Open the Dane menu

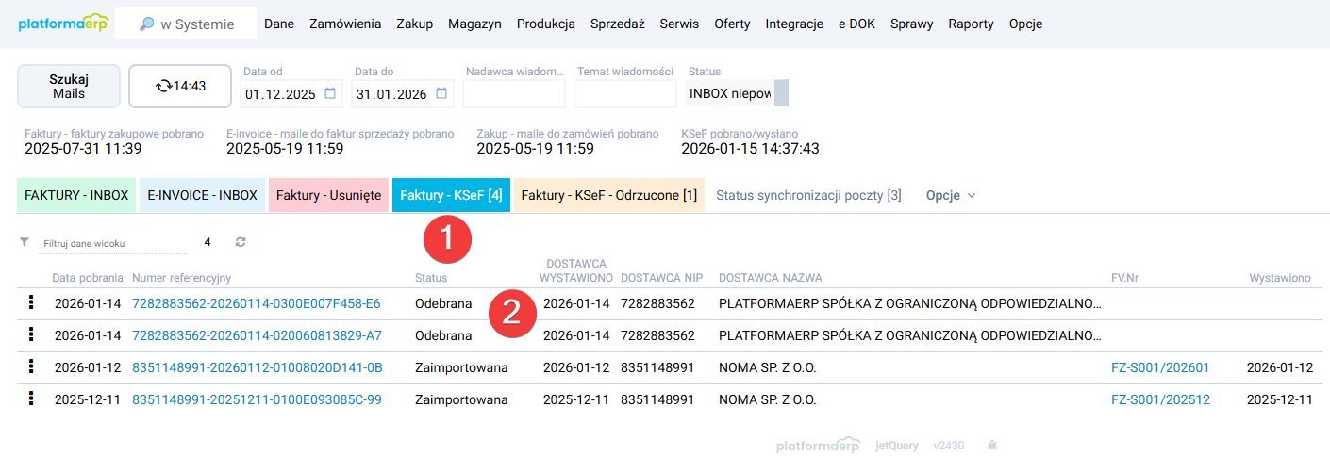pyautogui.click(x=279, y=24)
